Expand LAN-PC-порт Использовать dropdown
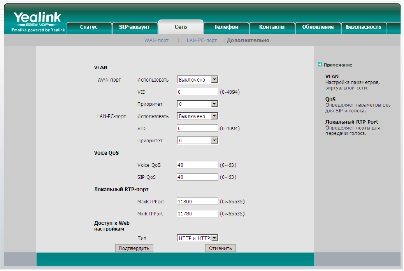The width and height of the screenshot is (404, 271). tap(214, 116)
